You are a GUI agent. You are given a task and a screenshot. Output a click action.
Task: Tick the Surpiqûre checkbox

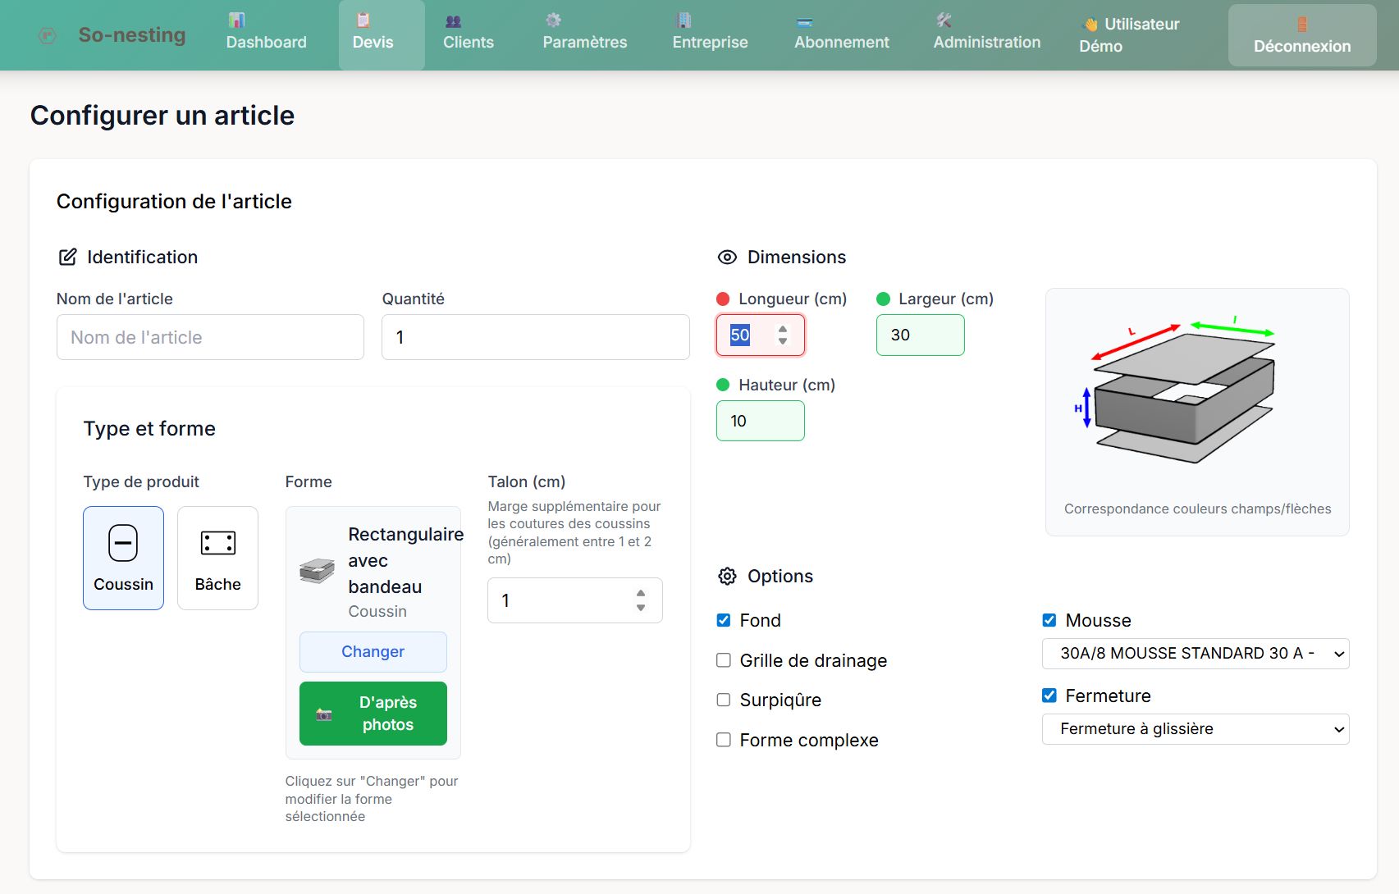pyautogui.click(x=724, y=700)
